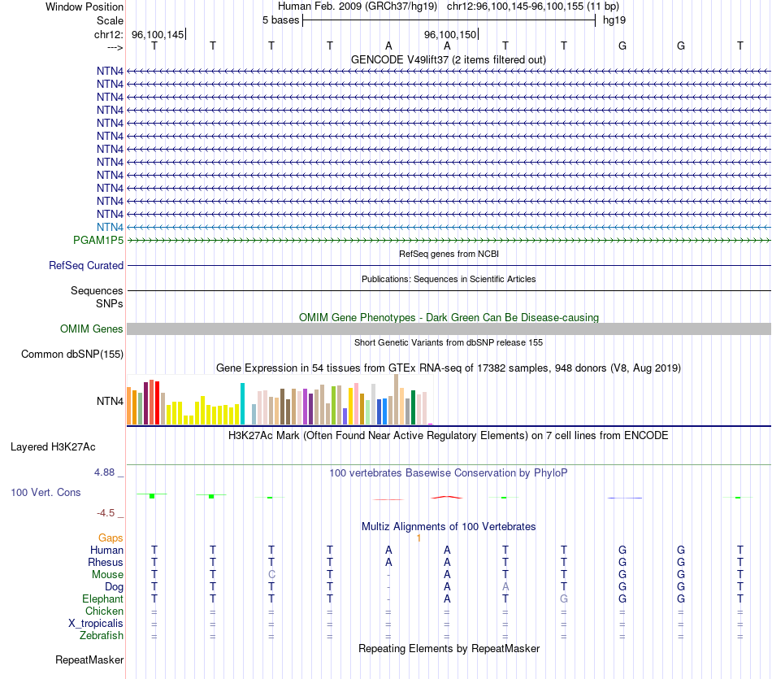Click the RepeatMasker track label

[89, 659]
